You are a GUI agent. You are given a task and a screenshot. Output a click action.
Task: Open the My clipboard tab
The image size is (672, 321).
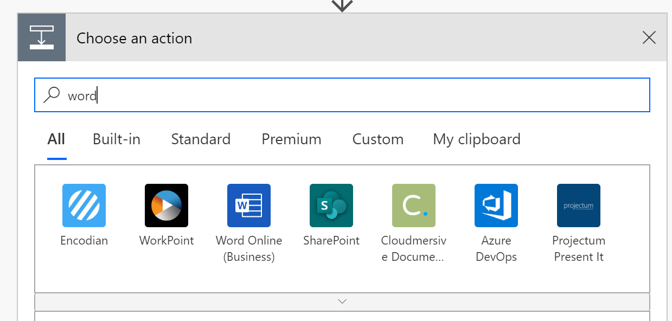477,139
